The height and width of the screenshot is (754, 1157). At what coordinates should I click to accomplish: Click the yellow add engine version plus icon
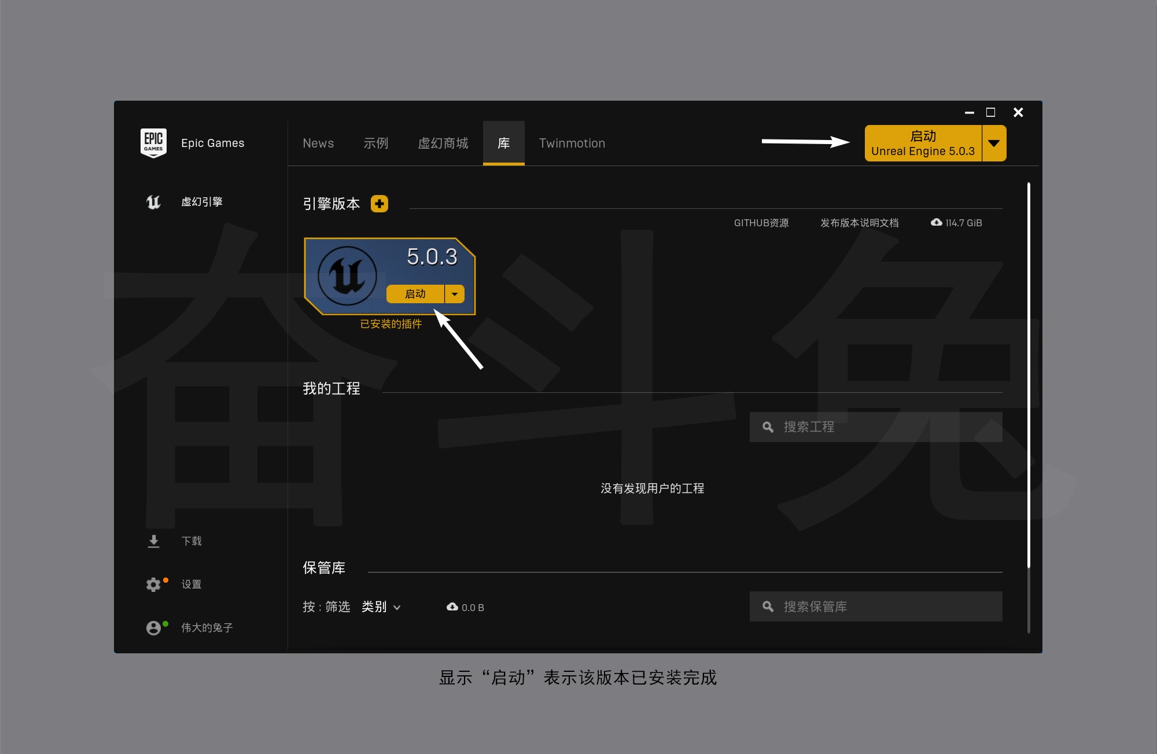pyautogui.click(x=379, y=204)
